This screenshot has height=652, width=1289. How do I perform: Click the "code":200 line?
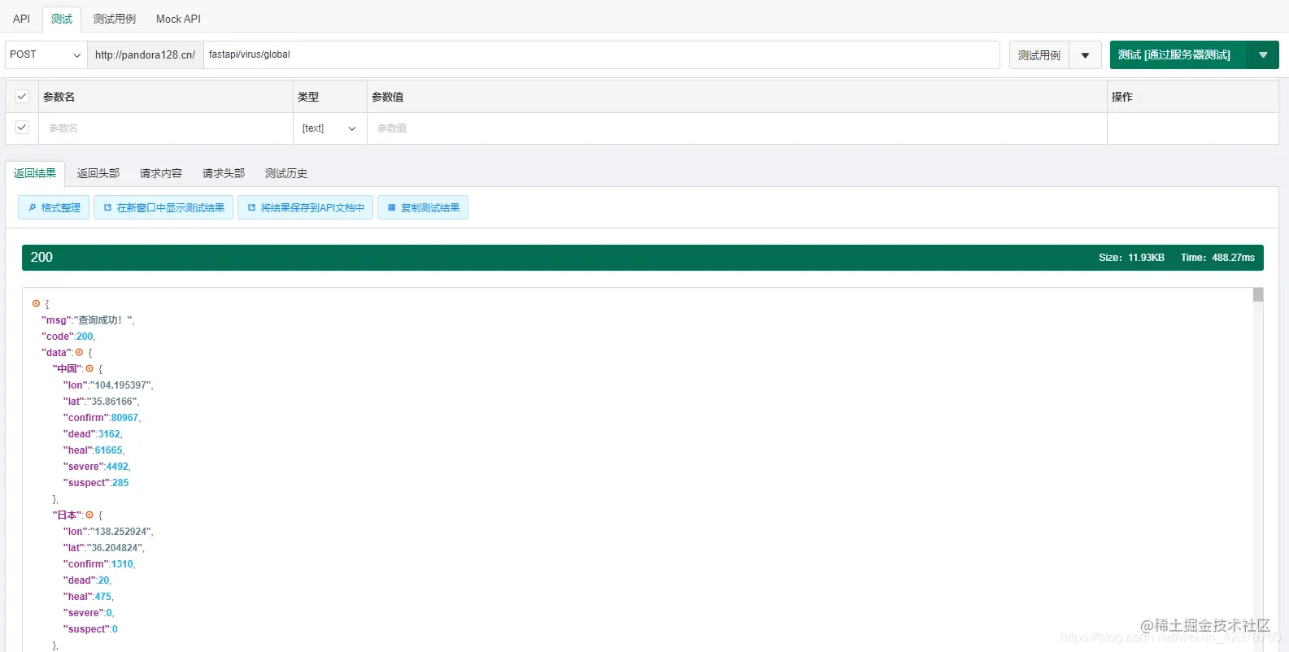click(68, 336)
